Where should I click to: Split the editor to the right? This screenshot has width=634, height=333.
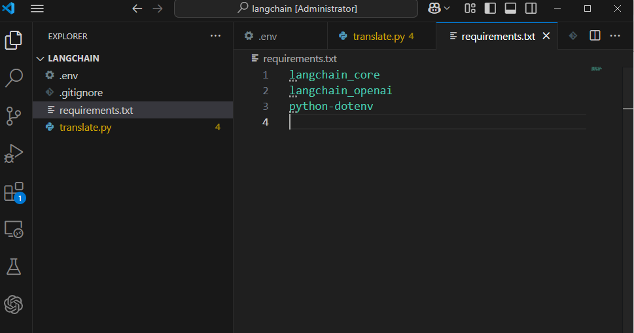[595, 36]
